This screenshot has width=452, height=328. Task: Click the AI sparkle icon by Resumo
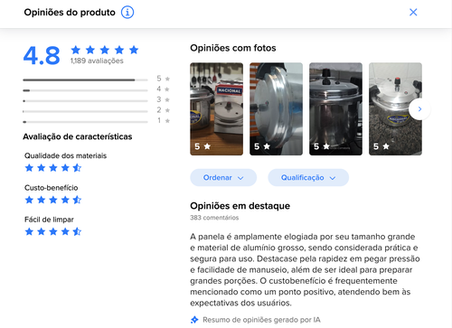pyautogui.click(x=194, y=320)
